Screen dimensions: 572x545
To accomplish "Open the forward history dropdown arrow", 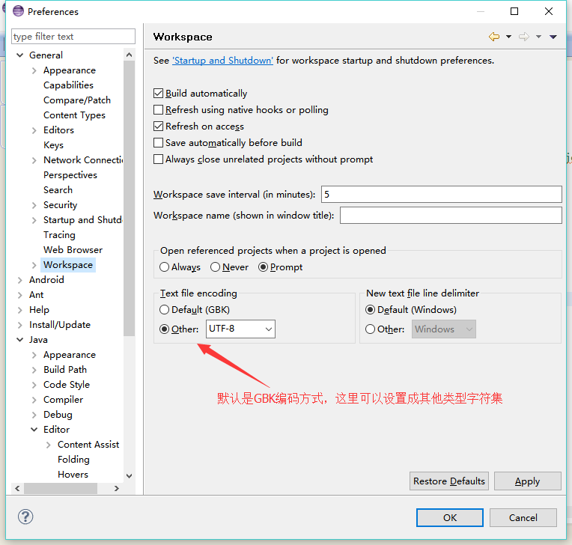I will [538, 37].
